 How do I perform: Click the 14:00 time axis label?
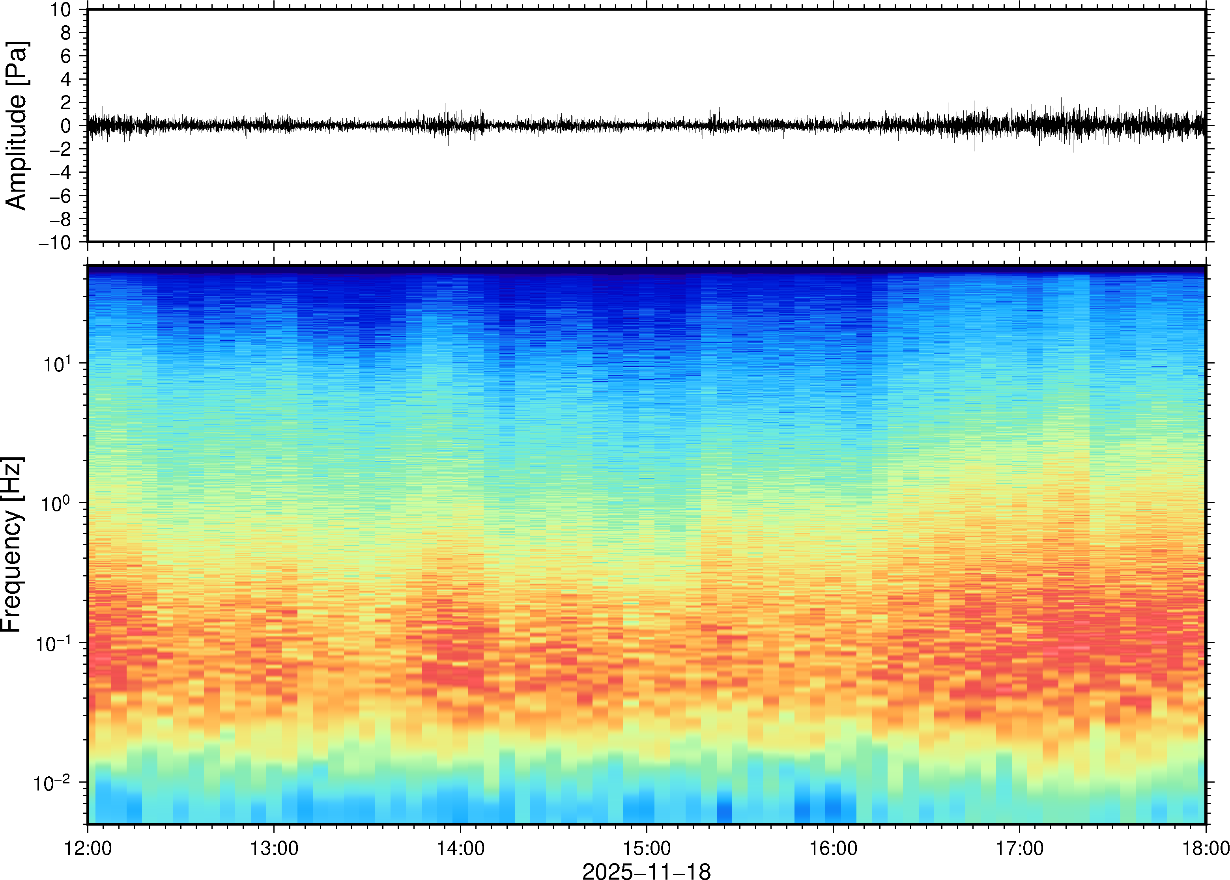point(460,848)
